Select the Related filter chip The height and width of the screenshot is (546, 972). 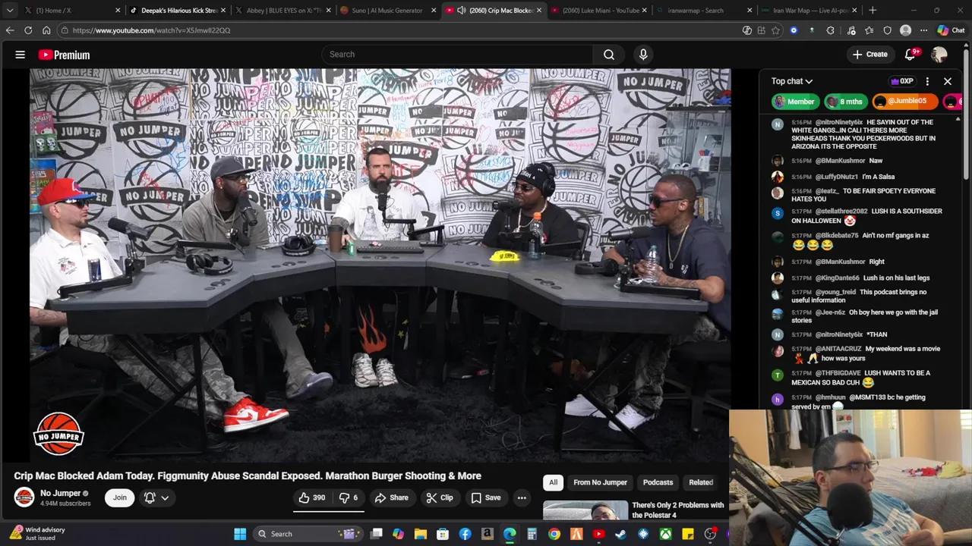(701, 482)
